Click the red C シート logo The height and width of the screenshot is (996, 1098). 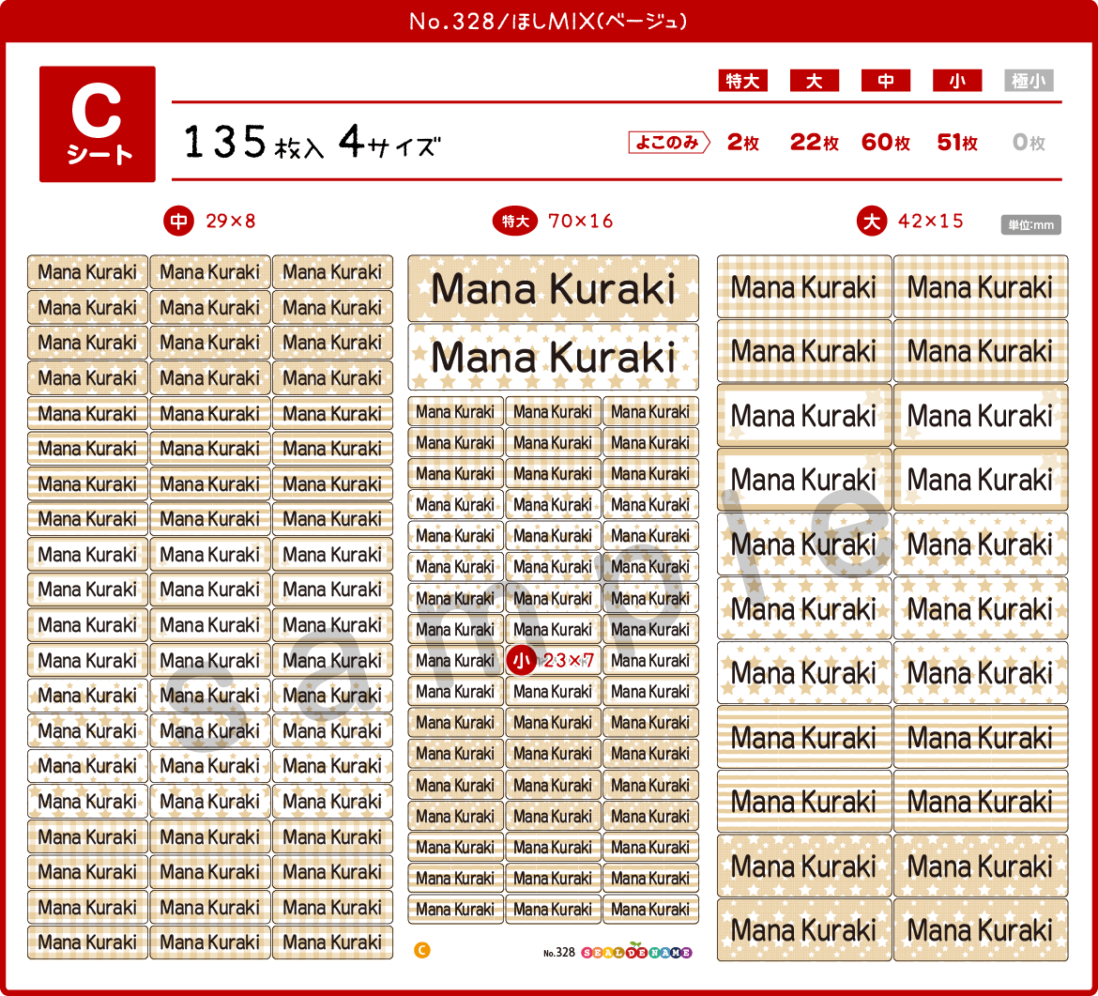pos(98,124)
